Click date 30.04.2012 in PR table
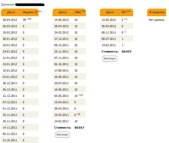Viewport: 169px width, 143px height. 109,26
